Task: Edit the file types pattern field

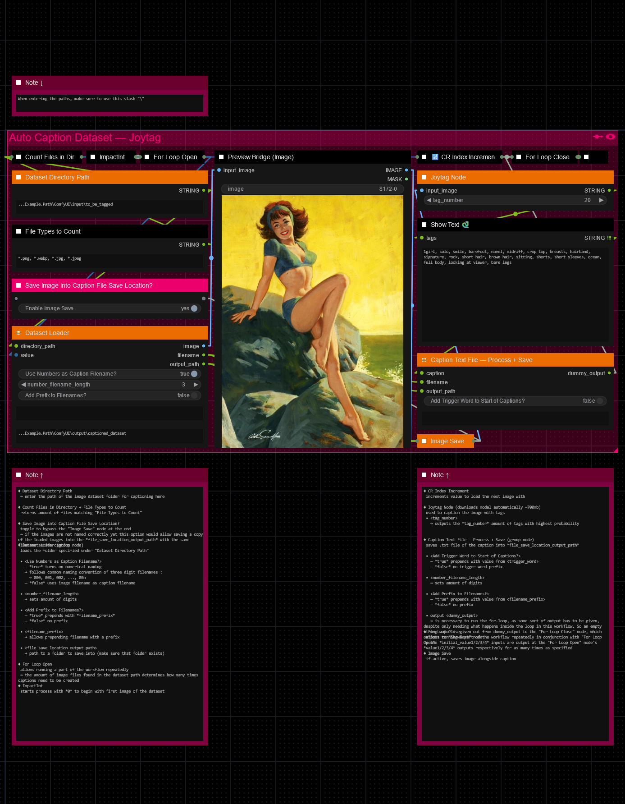Action: click(110, 261)
